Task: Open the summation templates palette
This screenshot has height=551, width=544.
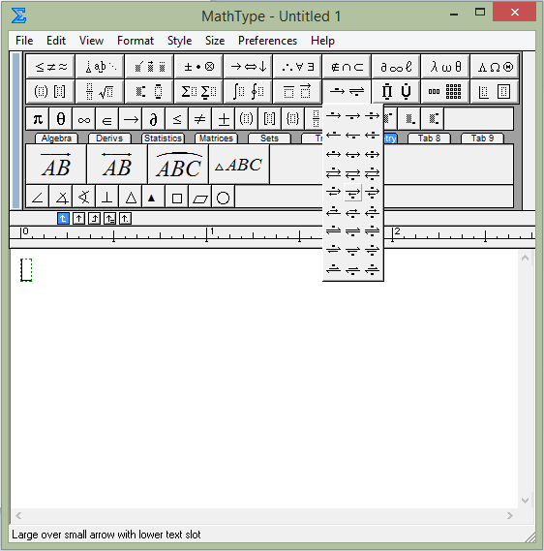Action: tap(198, 91)
